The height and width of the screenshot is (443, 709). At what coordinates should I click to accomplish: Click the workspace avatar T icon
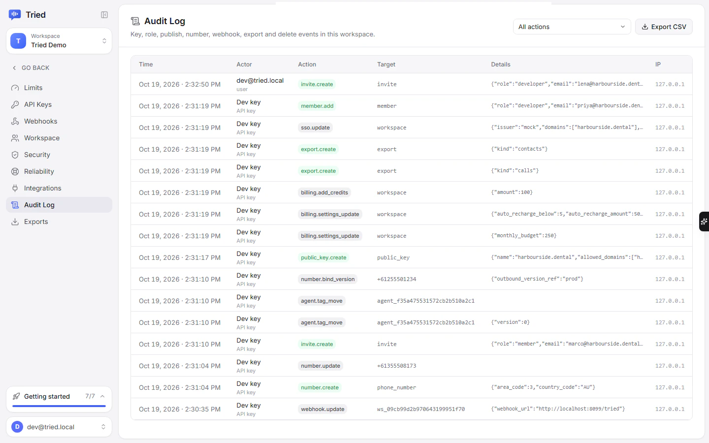tap(18, 41)
